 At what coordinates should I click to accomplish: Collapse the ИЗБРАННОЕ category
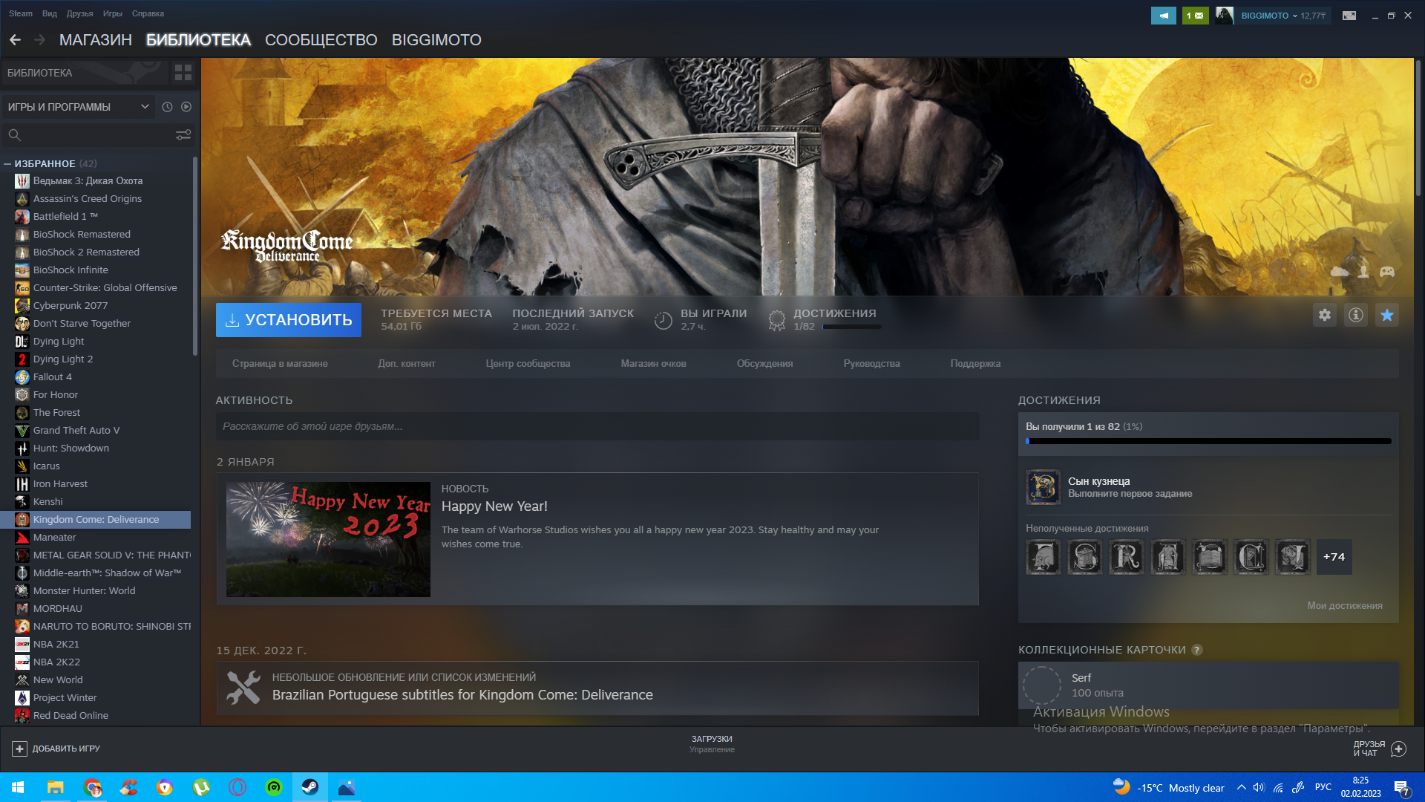click(x=7, y=164)
